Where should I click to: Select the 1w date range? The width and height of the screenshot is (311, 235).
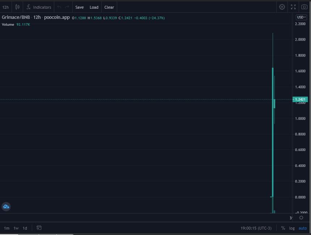pos(16,228)
